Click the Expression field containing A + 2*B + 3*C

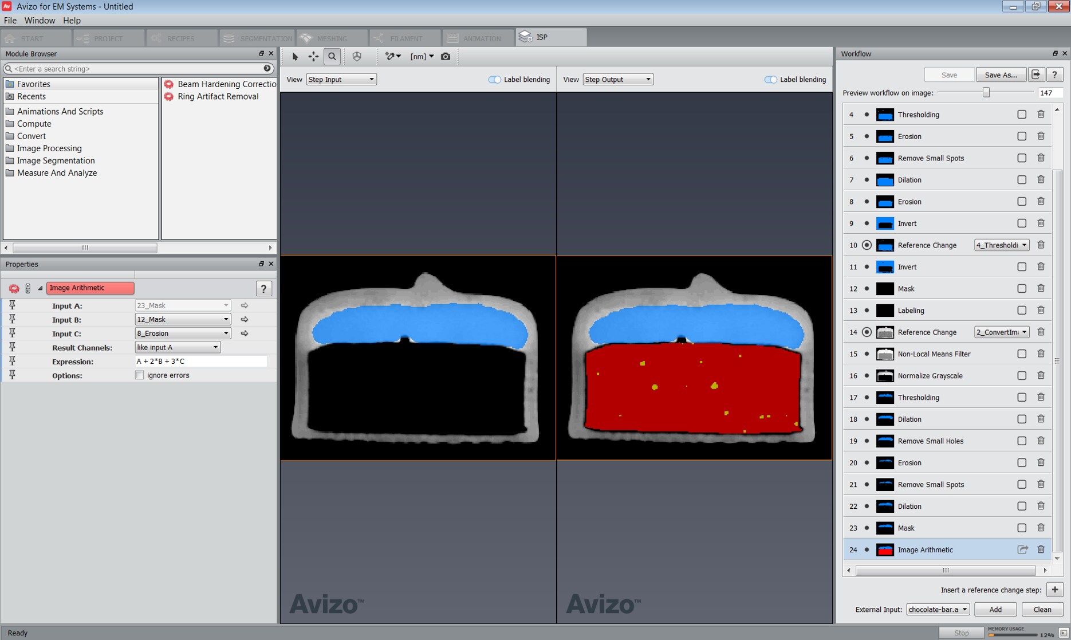pyautogui.click(x=200, y=361)
